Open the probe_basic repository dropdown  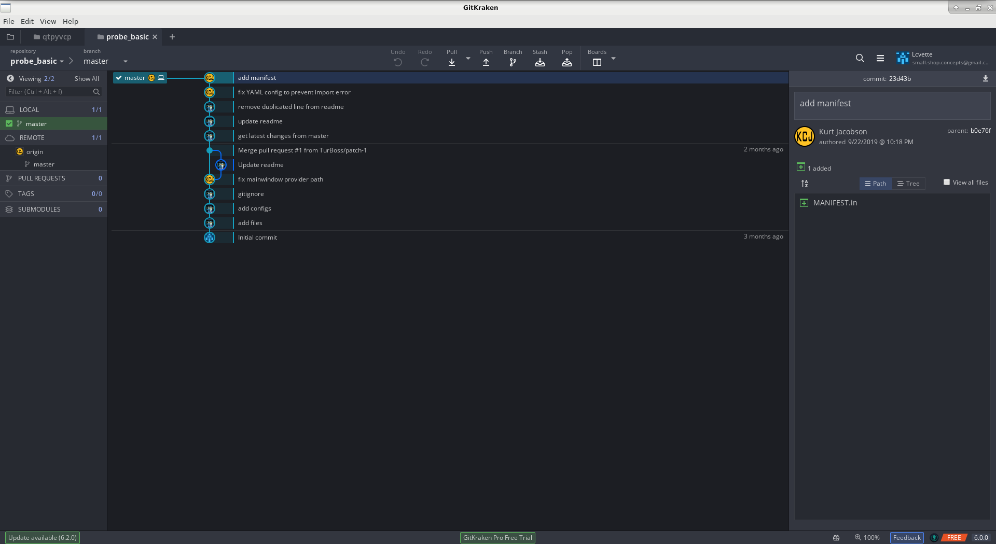point(62,61)
